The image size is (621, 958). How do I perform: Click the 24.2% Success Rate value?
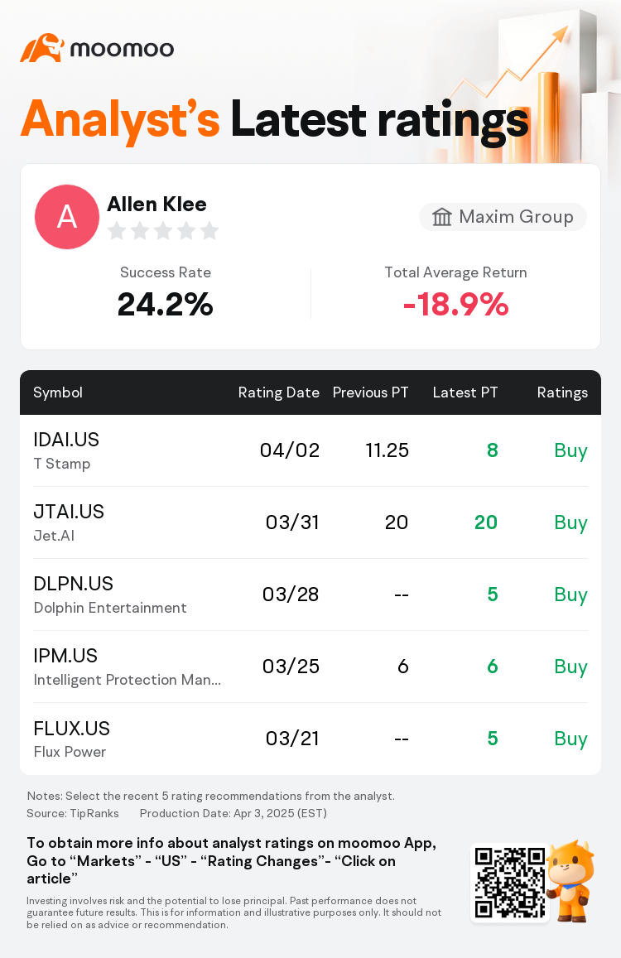click(165, 304)
